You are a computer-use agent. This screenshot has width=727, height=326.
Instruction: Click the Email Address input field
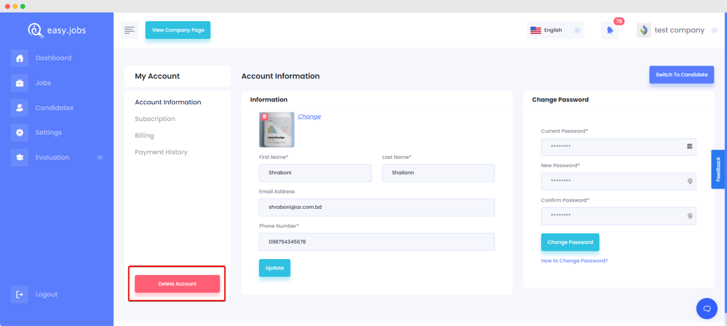(377, 207)
